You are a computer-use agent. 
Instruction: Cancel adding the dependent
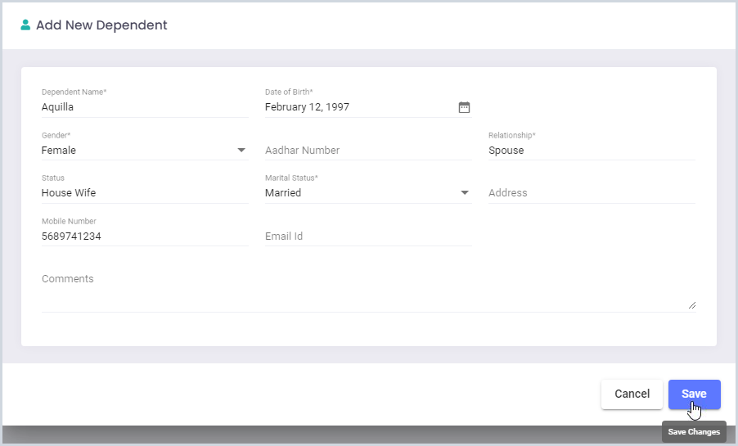(632, 394)
